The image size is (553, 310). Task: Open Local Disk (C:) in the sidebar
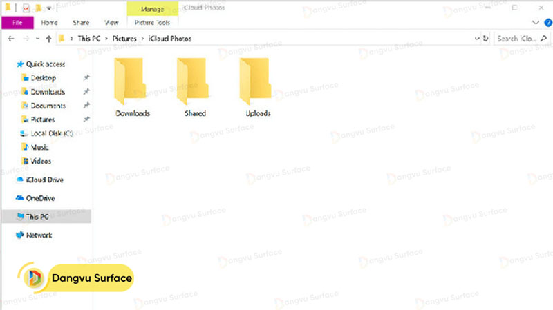[x=51, y=133]
